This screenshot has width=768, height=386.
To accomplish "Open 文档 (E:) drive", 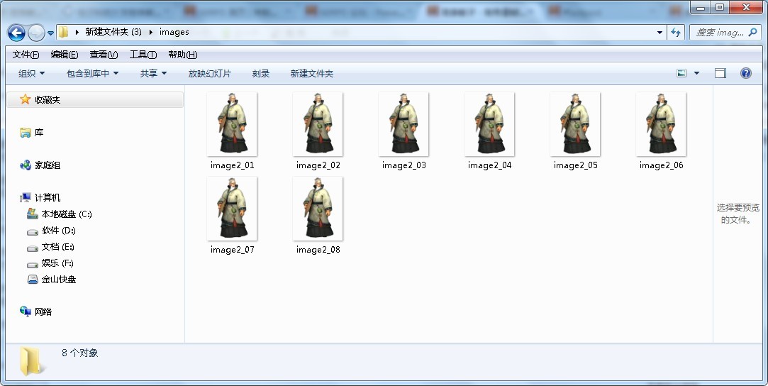I will coord(58,247).
